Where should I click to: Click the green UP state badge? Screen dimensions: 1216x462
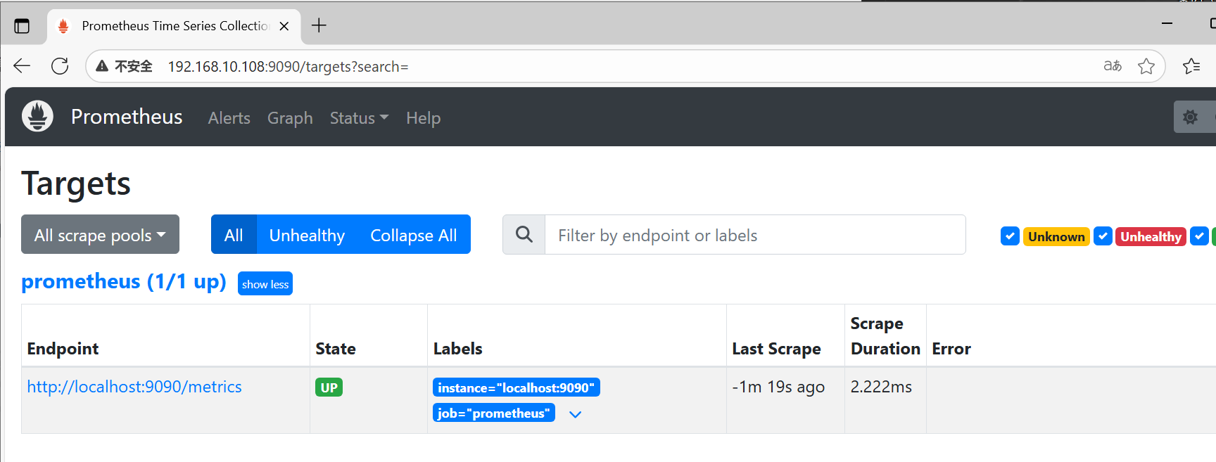click(x=329, y=387)
